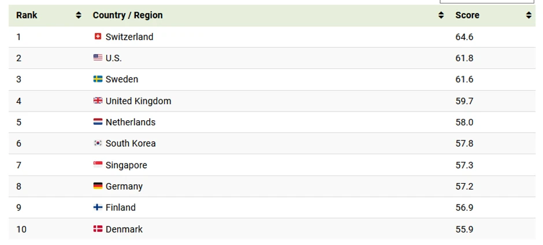Click the United Kingdom flag icon
This screenshot has height=245, width=543.
[x=98, y=101]
